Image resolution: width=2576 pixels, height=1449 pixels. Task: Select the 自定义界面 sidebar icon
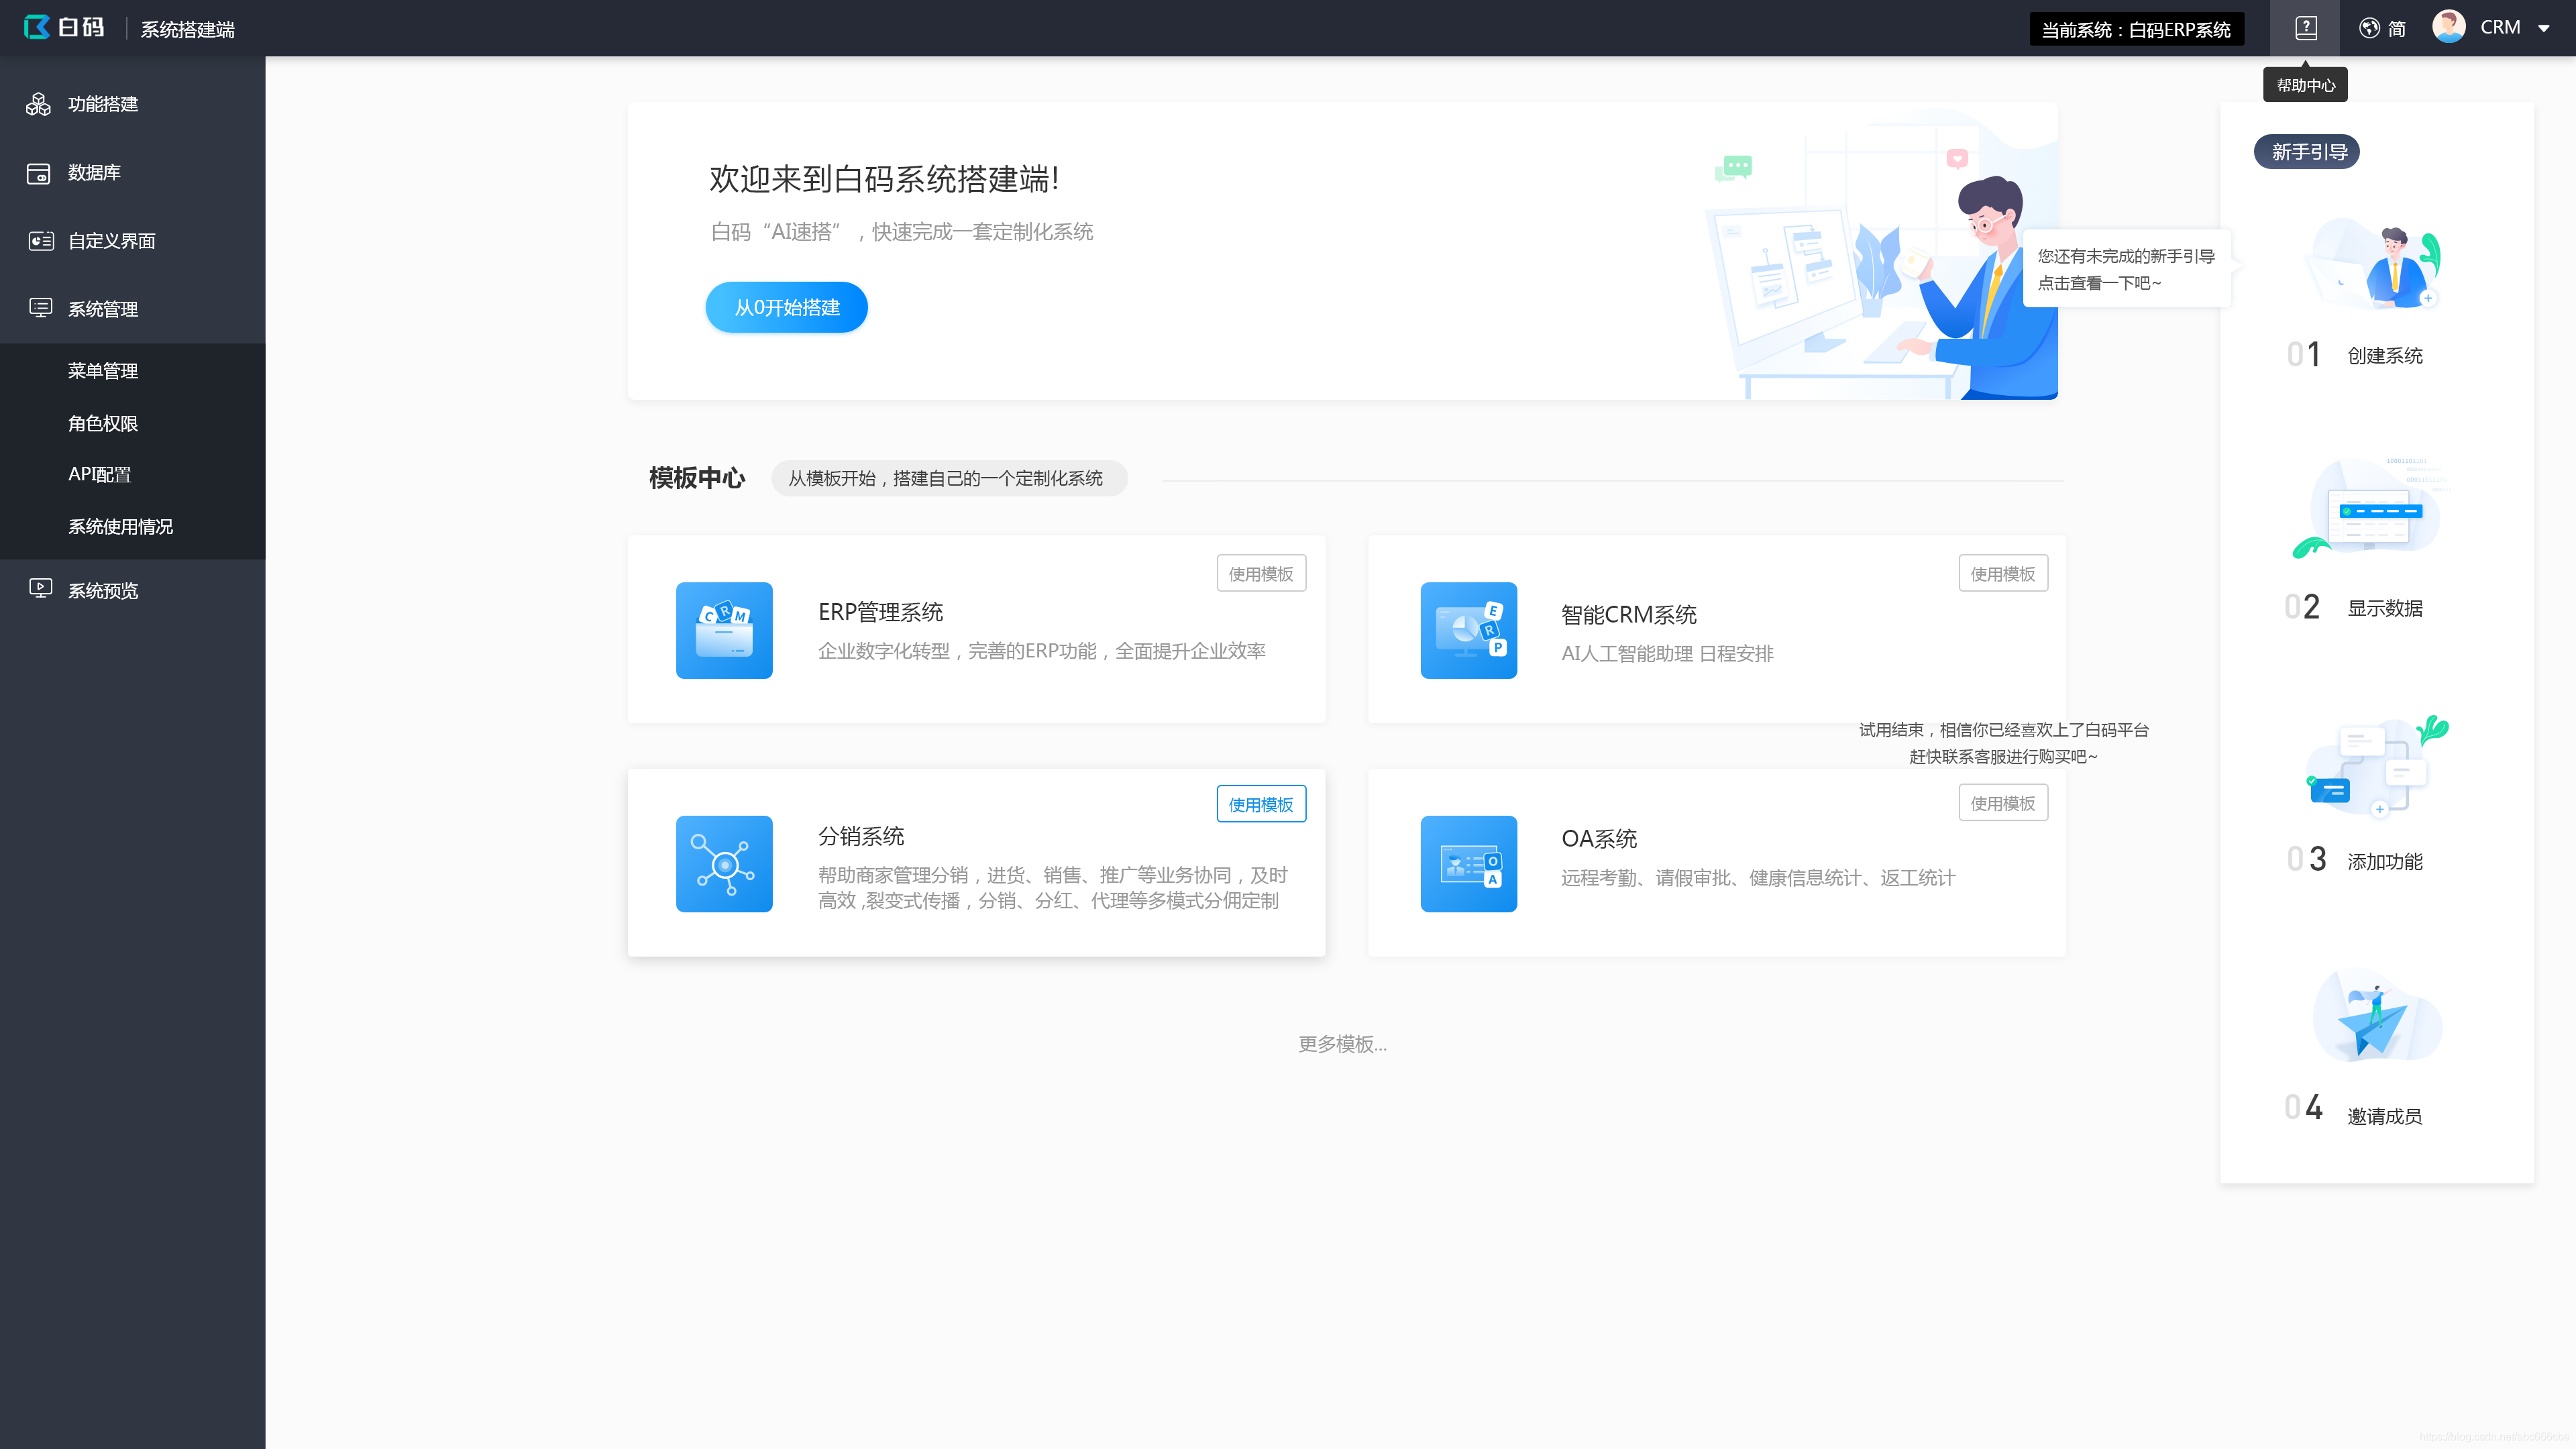[x=38, y=240]
